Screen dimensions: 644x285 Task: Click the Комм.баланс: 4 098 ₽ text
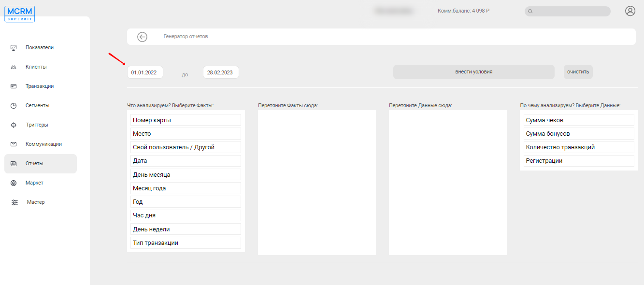[x=463, y=11]
